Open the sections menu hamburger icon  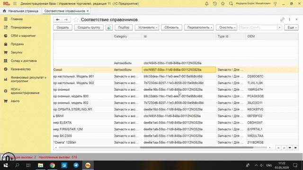coord(15,3)
